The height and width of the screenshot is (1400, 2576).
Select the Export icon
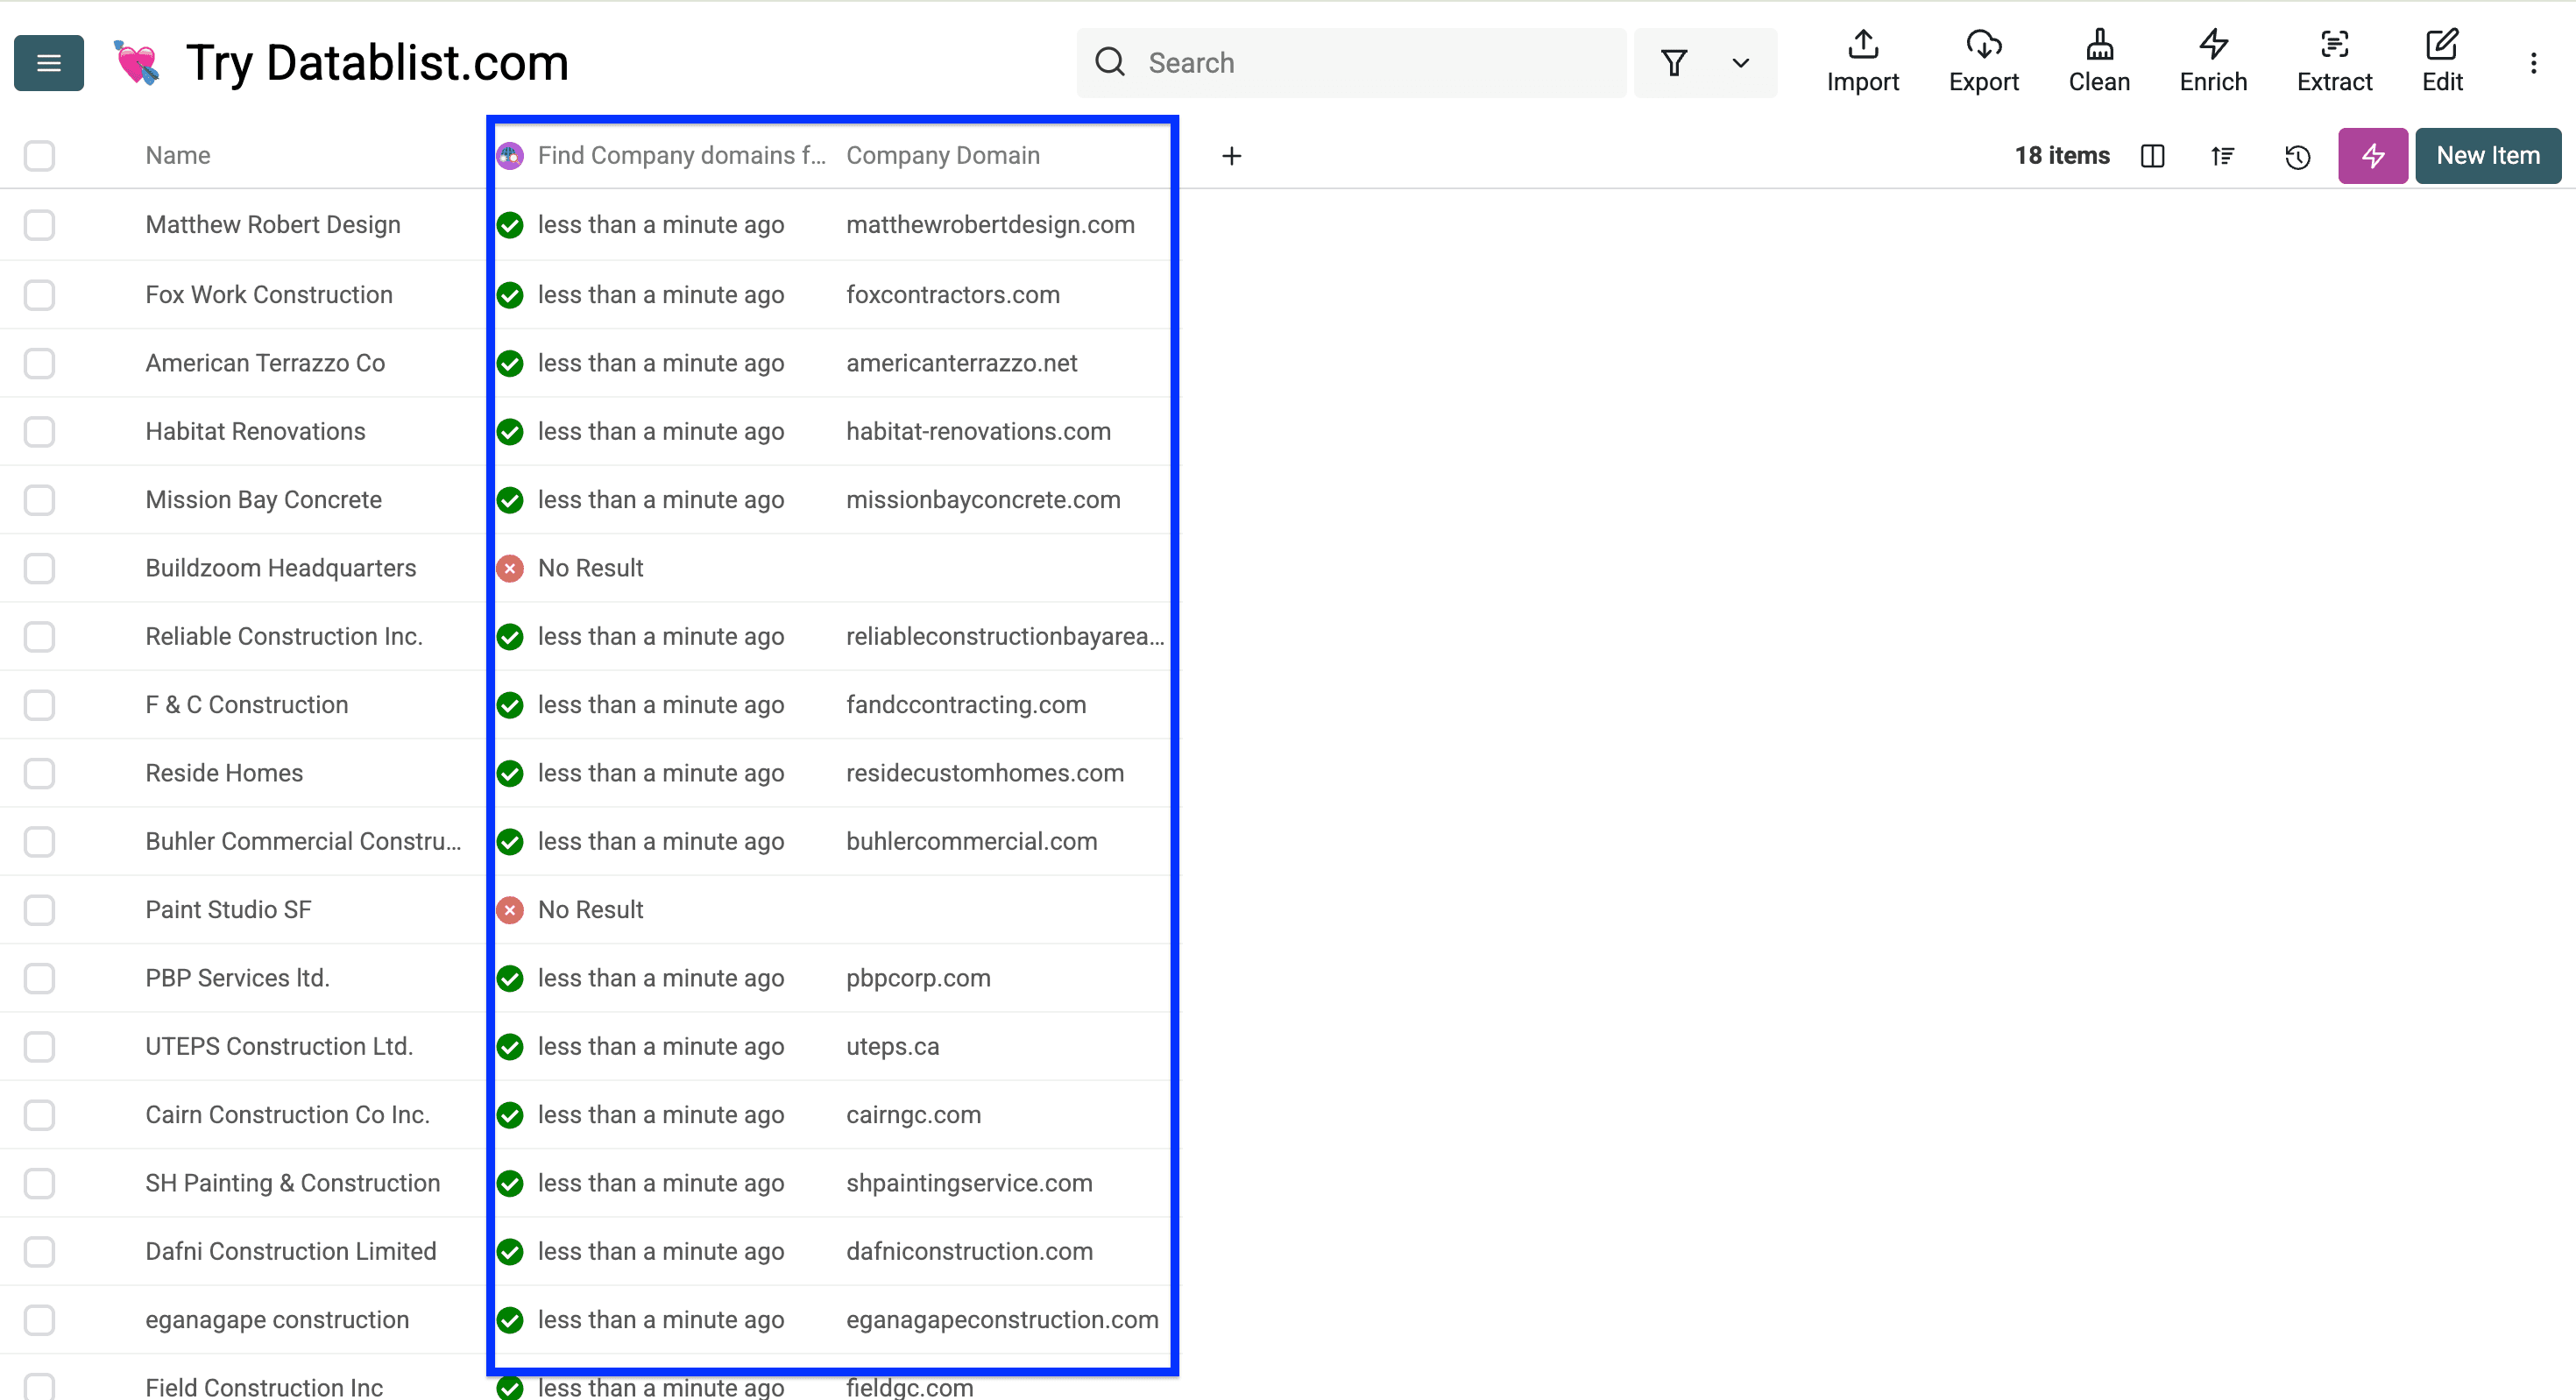click(1984, 62)
